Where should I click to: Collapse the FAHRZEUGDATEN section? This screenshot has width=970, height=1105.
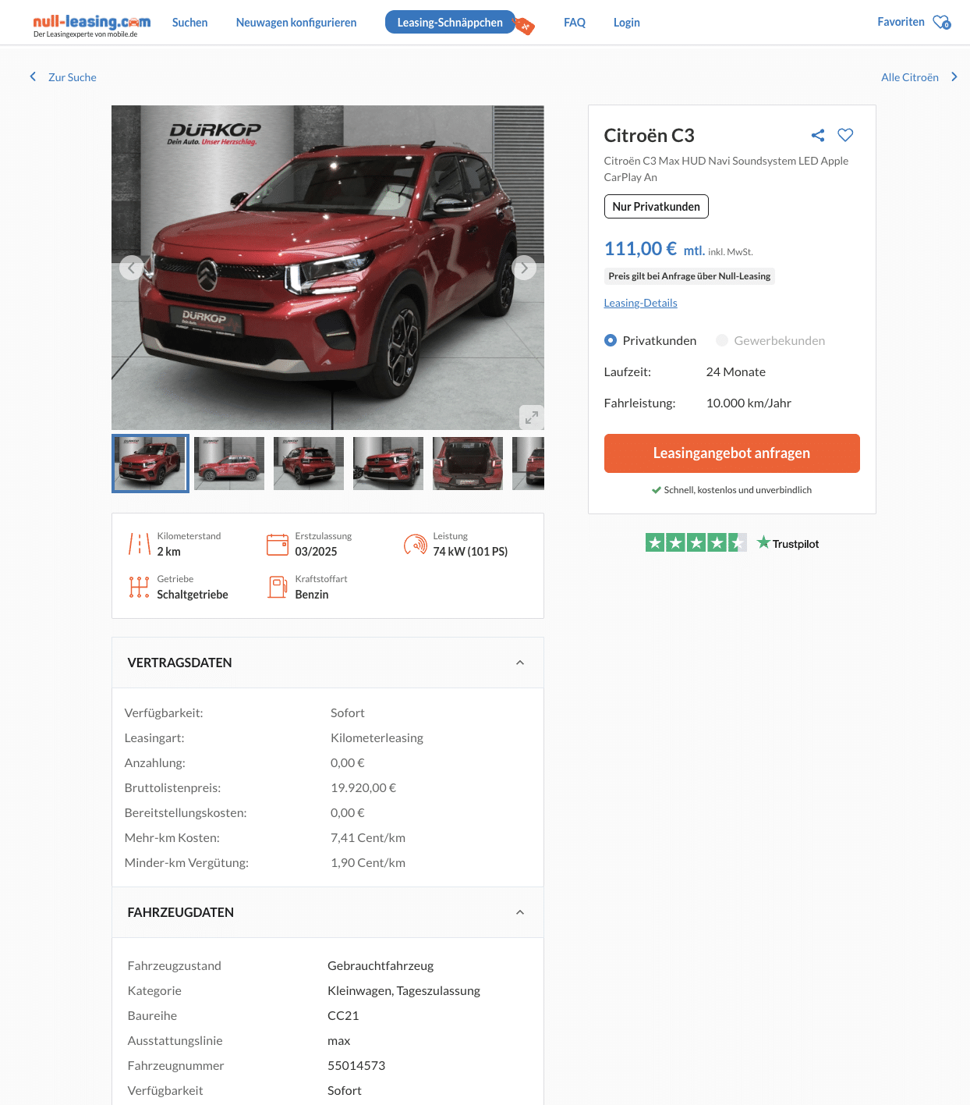coord(520,912)
